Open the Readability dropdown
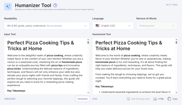This screenshot has height=105, width=182. (x=47, y=26)
